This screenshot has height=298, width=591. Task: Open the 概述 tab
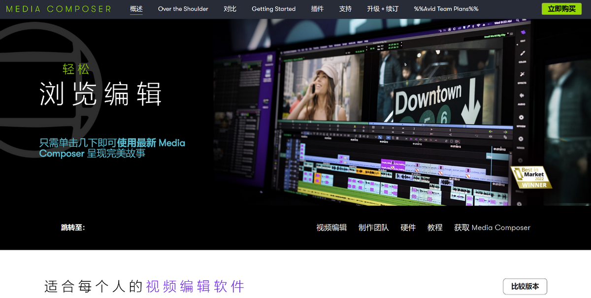point(136,9)
